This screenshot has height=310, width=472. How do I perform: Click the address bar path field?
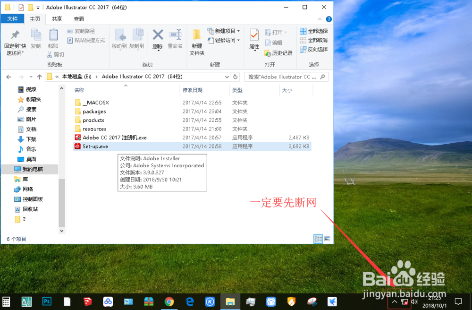137,77
